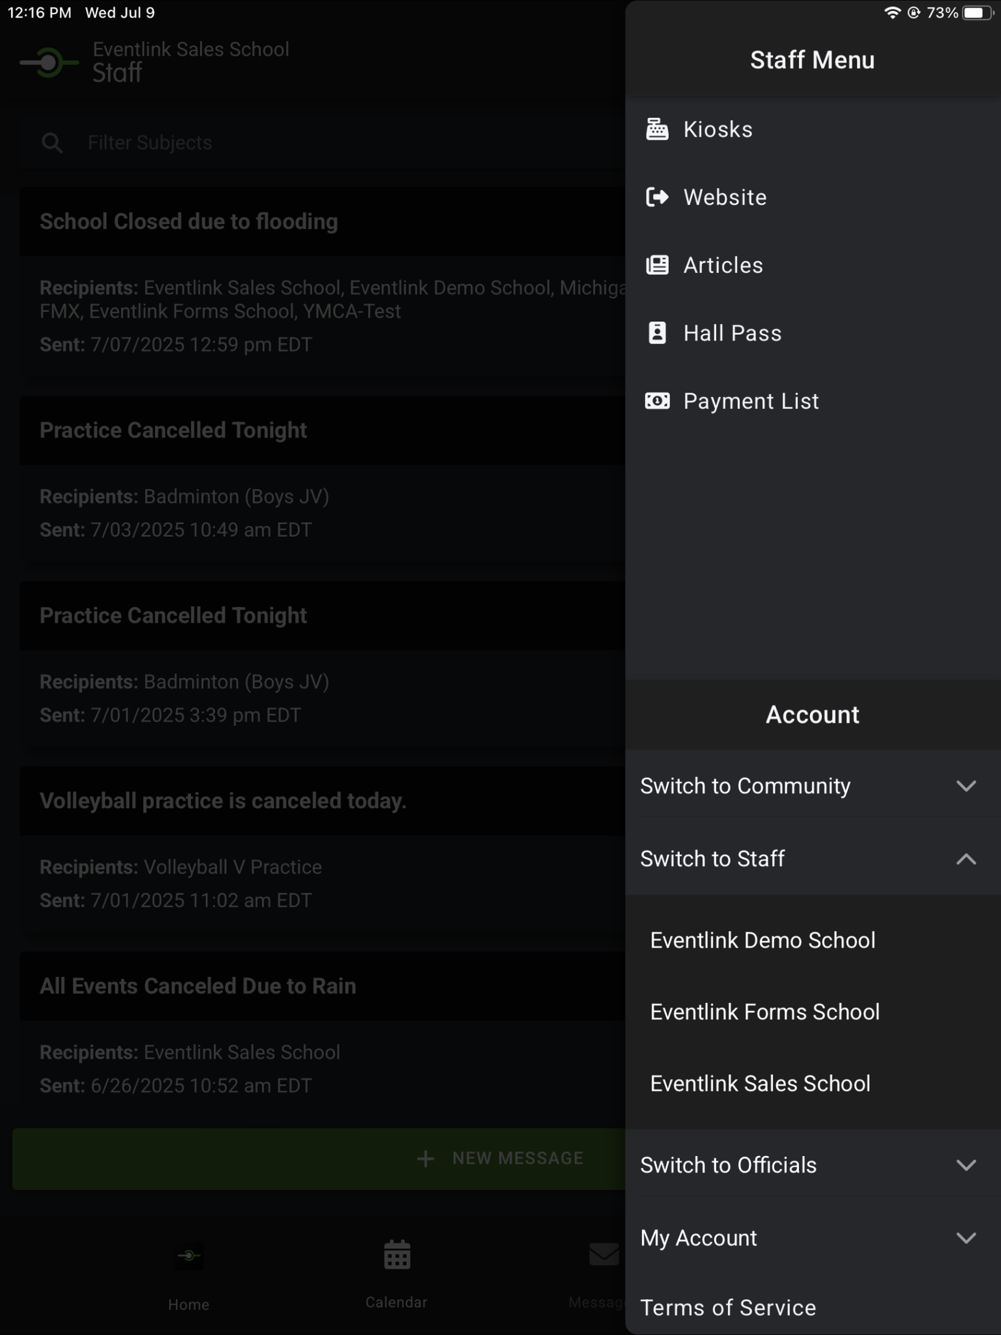This screenshot has width=1001, height=1335.
Task: Click the time 12:16 PM
Action: coord(39,13)
